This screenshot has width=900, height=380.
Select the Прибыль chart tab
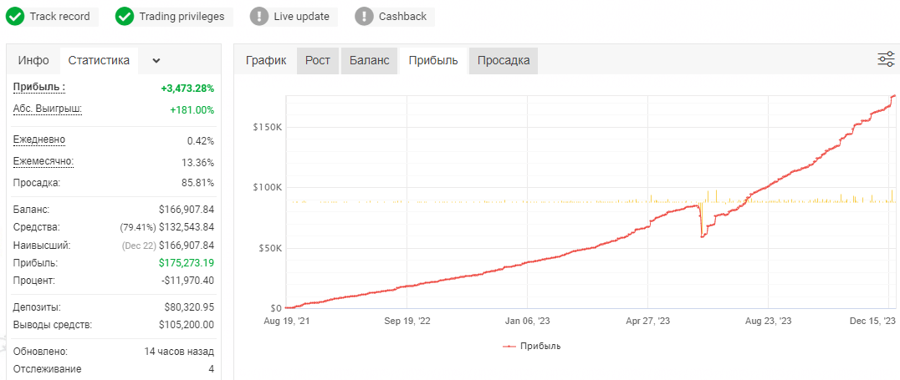pyautogui.click(x=433, y=60)
